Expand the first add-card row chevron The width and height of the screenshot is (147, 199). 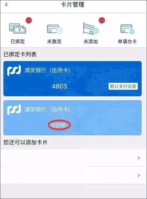139,158
